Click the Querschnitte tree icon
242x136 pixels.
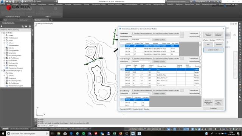pyautogui.click(x=7, y=60)
